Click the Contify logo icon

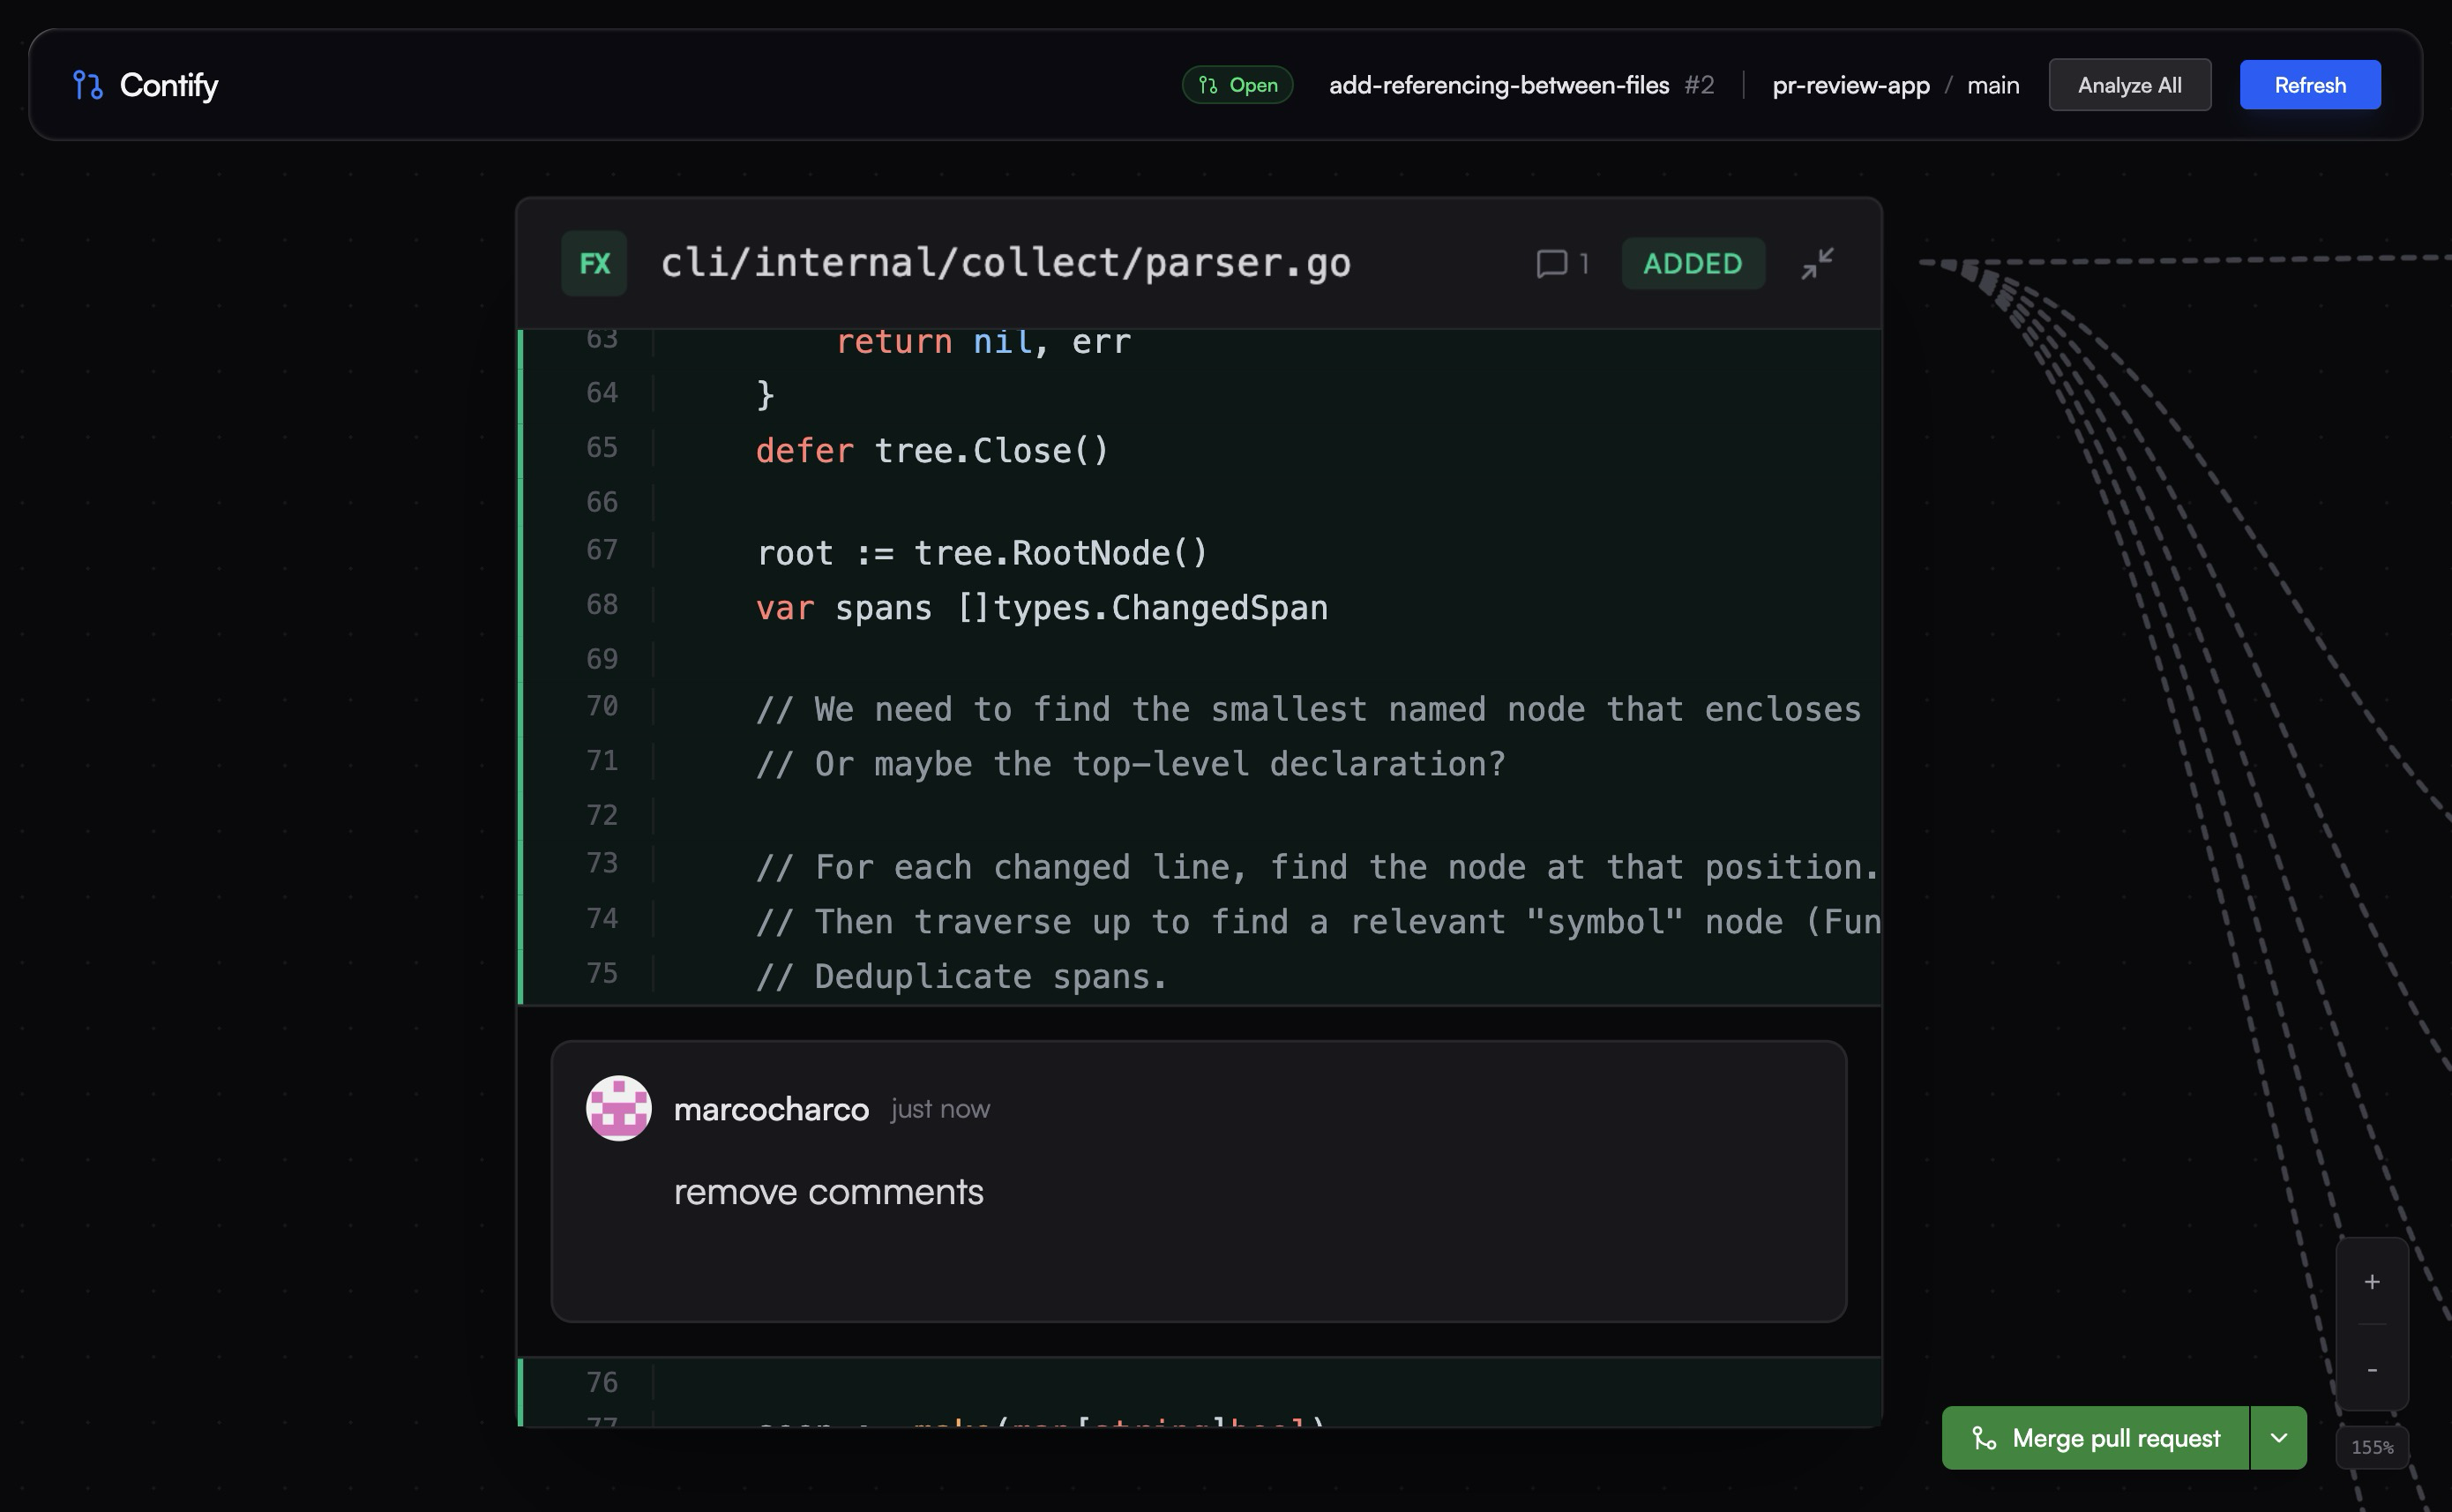pos(88,85)
